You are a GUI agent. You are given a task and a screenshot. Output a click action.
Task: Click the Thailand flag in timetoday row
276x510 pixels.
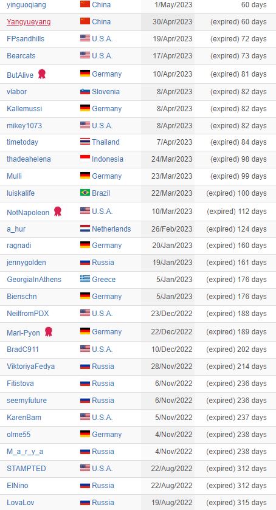85,142
